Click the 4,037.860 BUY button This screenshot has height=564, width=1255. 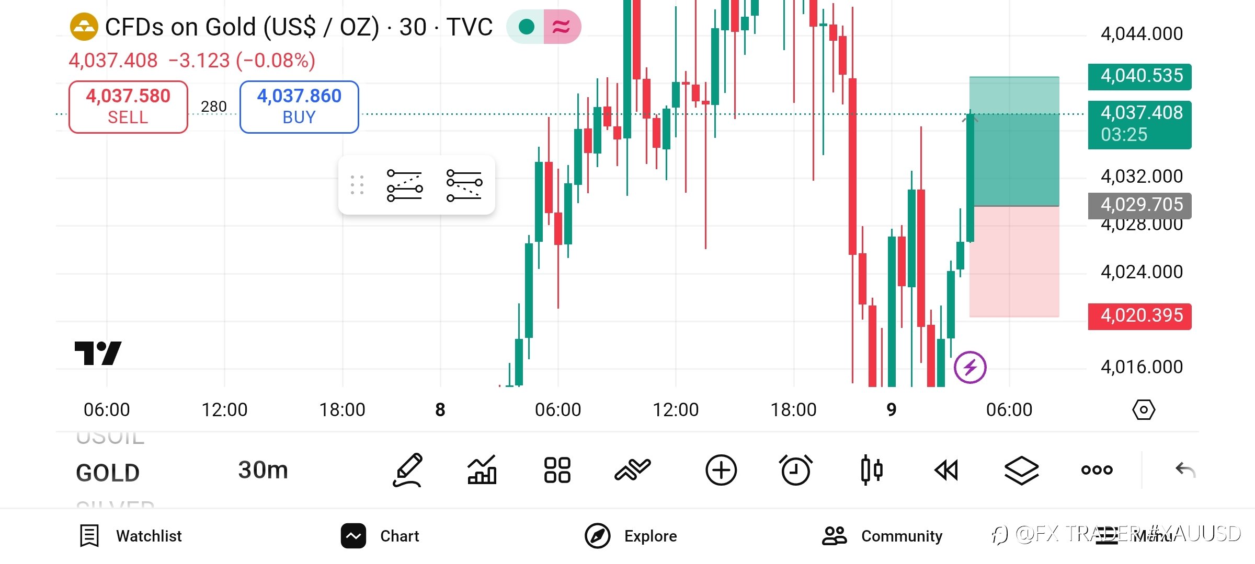299,107
